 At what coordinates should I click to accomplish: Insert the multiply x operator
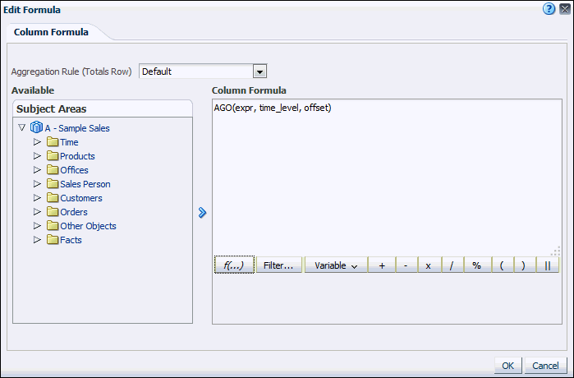(429, 265)
